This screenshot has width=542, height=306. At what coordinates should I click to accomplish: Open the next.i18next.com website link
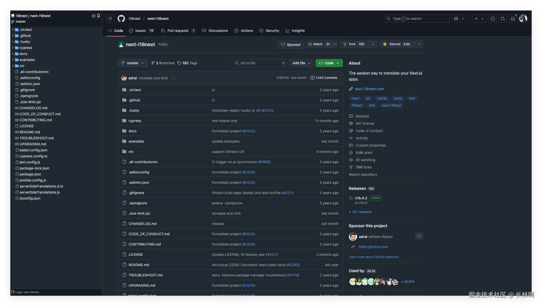[x=369, y=89]
